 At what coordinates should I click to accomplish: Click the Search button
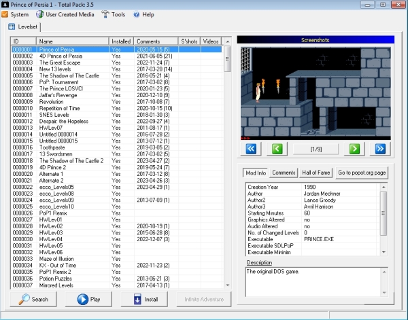click(x=33, y=299)
